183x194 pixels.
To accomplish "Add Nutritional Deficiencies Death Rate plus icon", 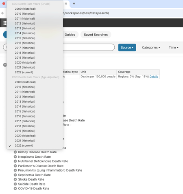I will (15, 161).
